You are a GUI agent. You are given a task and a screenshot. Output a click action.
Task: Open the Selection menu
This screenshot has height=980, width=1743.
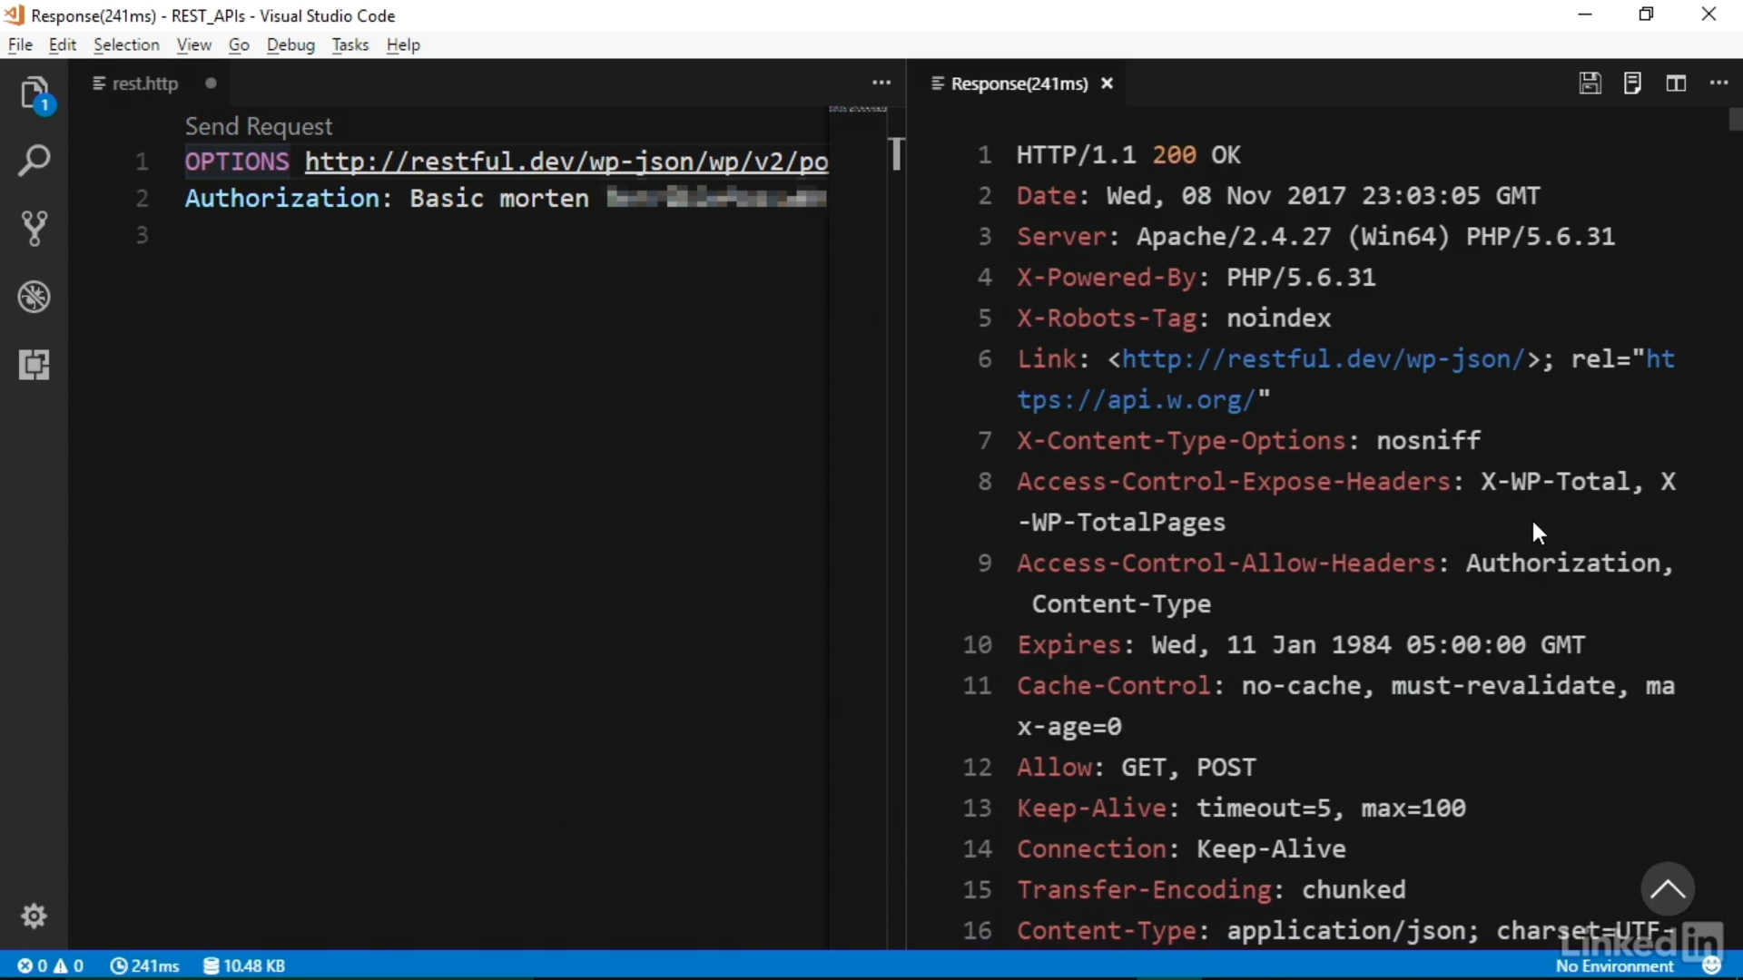126,44
